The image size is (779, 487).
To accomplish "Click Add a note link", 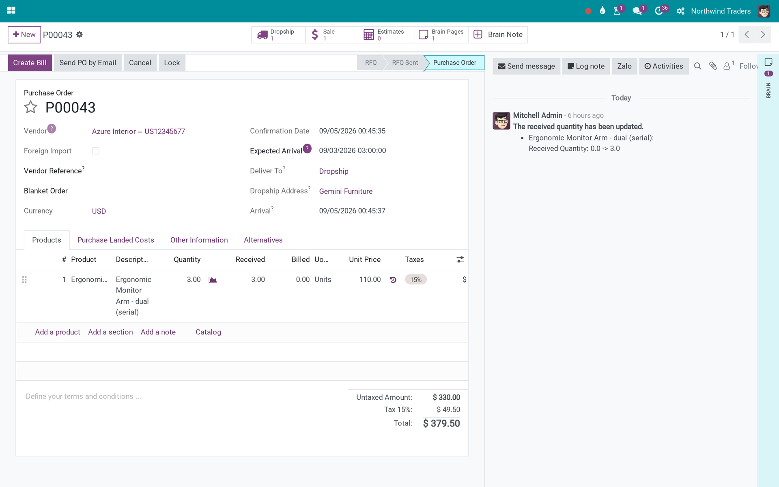I will click(x=158, y=332).
